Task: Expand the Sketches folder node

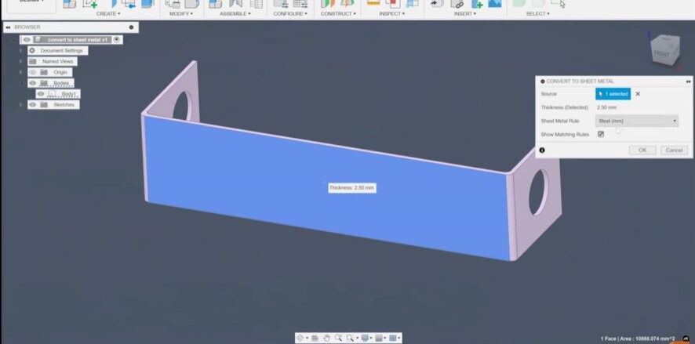Action: [x=20, y=105]
